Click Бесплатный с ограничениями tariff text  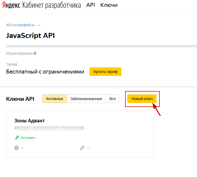tap(45, 72)
